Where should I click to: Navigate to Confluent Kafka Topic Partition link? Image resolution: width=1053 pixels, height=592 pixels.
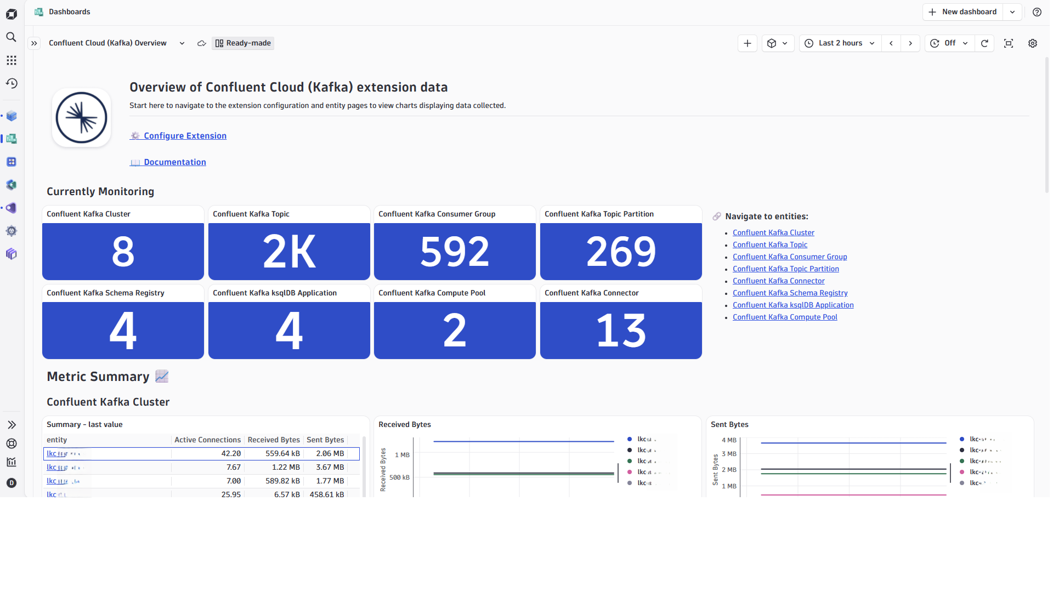(x=786, y=269)
